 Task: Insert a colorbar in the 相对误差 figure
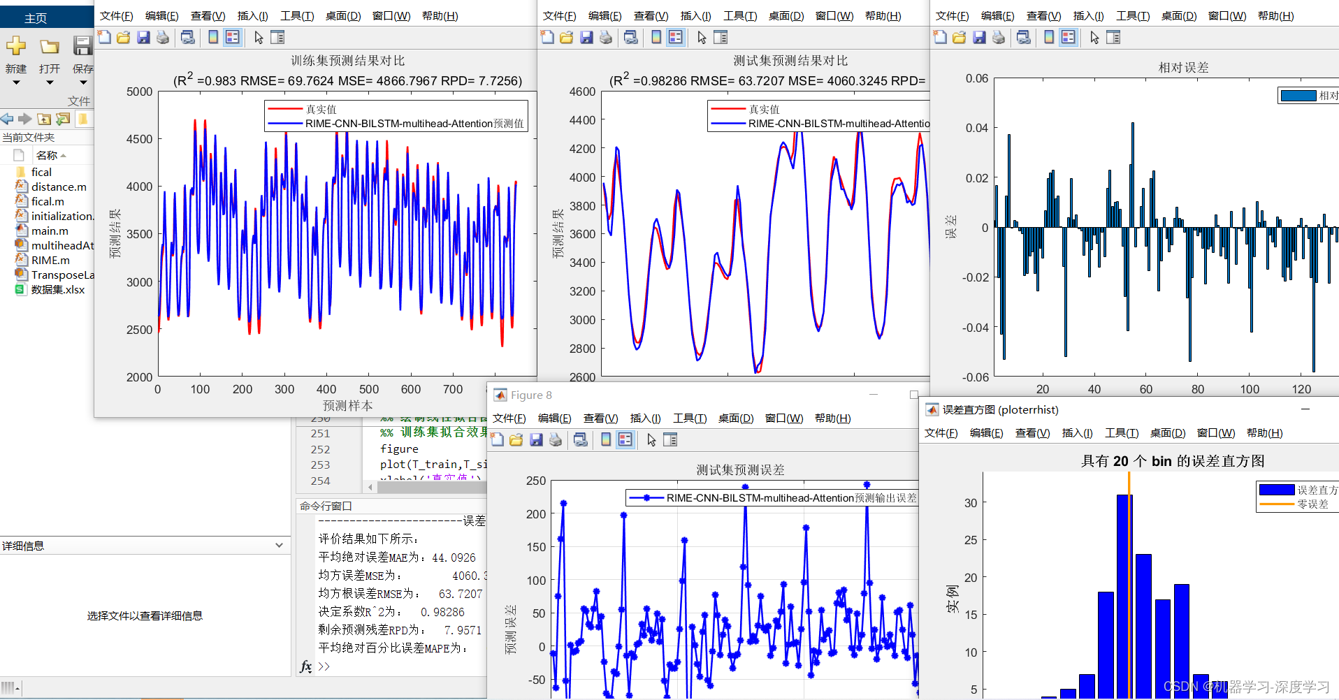pos(1048,37)
